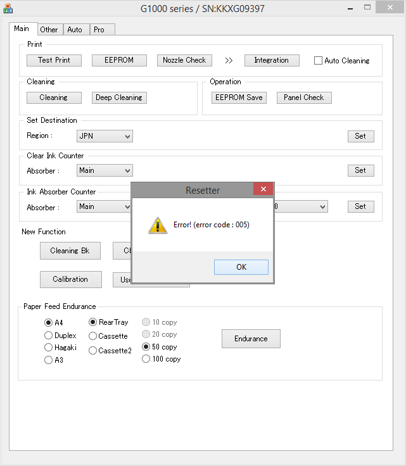Select the RearTray radio button
Image resolution: width=406 pixels, height=466 pixels.
pyautogui.click(x=92, y=322)
